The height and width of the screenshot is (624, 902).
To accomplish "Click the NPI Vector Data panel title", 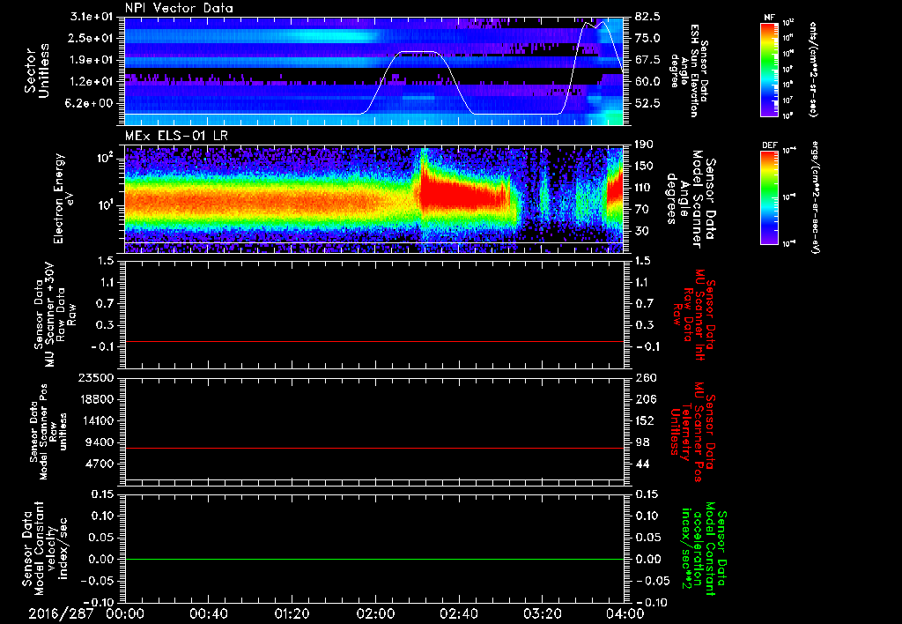I will pos(179,8).
